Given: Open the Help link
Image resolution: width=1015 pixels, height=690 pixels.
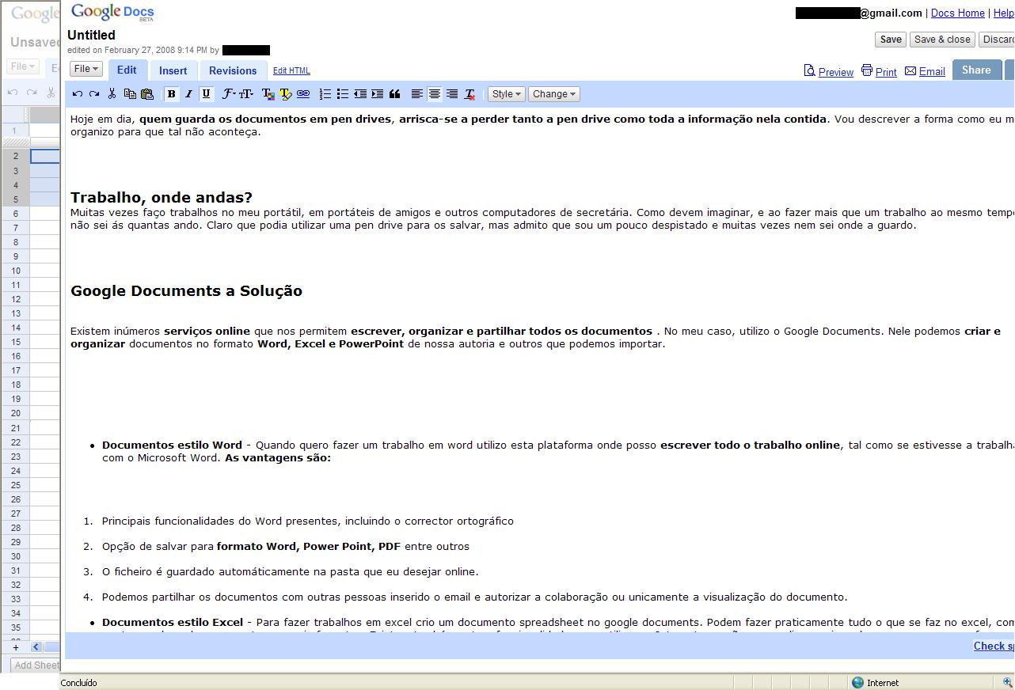Looking at the screenshot, I should pyautogui.click(x=1003, y=13).
